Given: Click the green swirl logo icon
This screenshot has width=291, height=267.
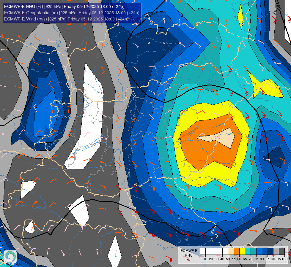Looking at the screenshot, I should (x=10, y=257).
